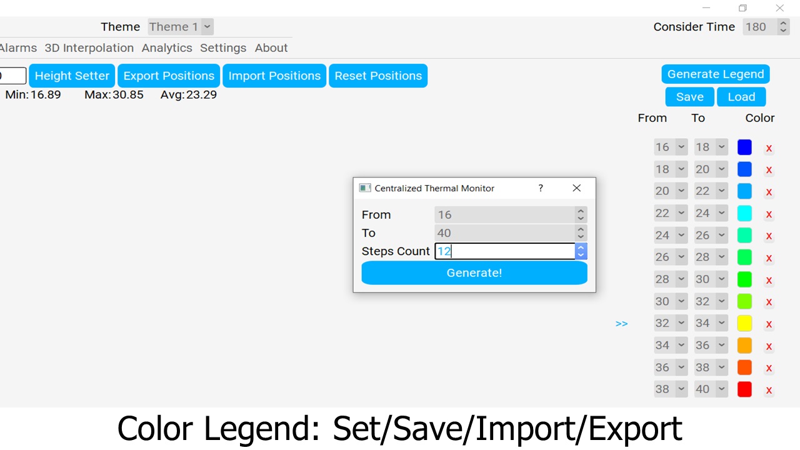Click the Generate Legend button
This screenshot has width=800, height=450.
click(716, 74)
